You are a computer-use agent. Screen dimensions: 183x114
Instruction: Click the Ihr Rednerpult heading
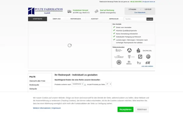(x=76, y=75)
